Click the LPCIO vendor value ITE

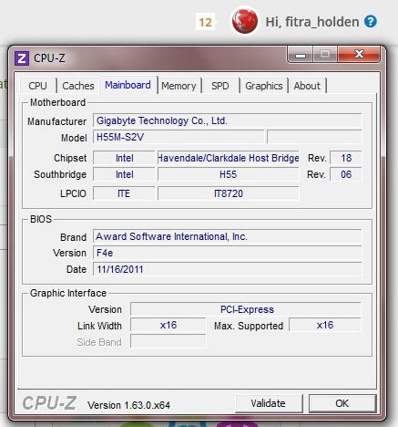[x=124, y=193]
